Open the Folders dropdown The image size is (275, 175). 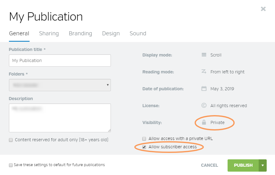click(60, 85)
